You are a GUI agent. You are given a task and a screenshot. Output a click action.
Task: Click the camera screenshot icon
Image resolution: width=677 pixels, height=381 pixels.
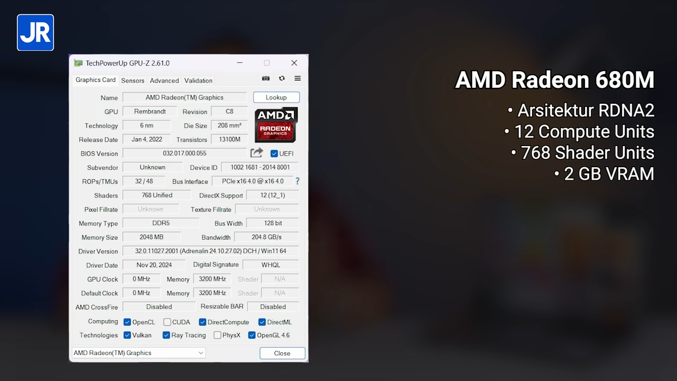[266, 78]
